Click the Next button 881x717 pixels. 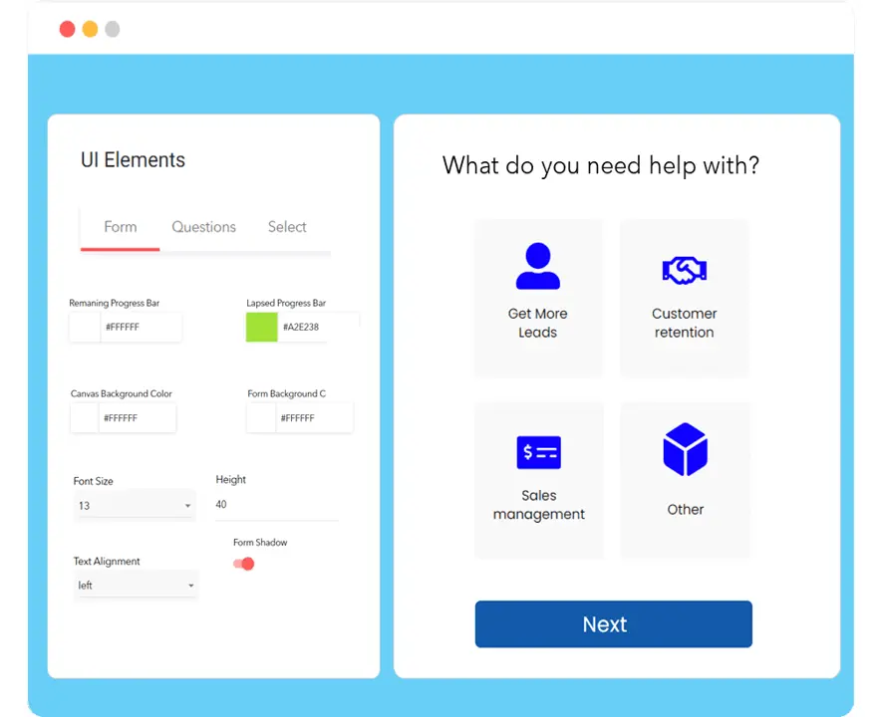(613, 623)
